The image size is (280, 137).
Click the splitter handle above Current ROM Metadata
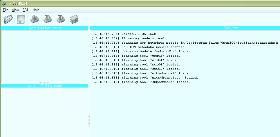point(44,83)
